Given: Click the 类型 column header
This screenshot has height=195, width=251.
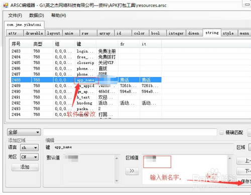Looking at the screenshot, I should (x=42, y=44).
